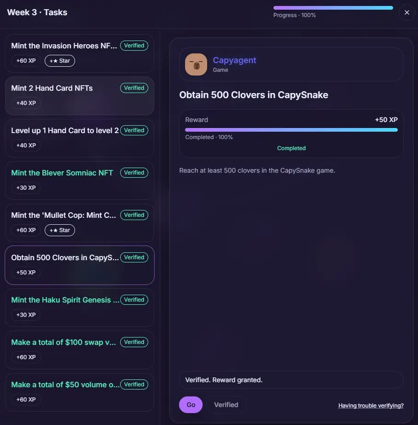This screenshot has width=418, height=425.
Task: Click the +60 XP chip on Invasion Heroes task
Action: coord(26,61)
